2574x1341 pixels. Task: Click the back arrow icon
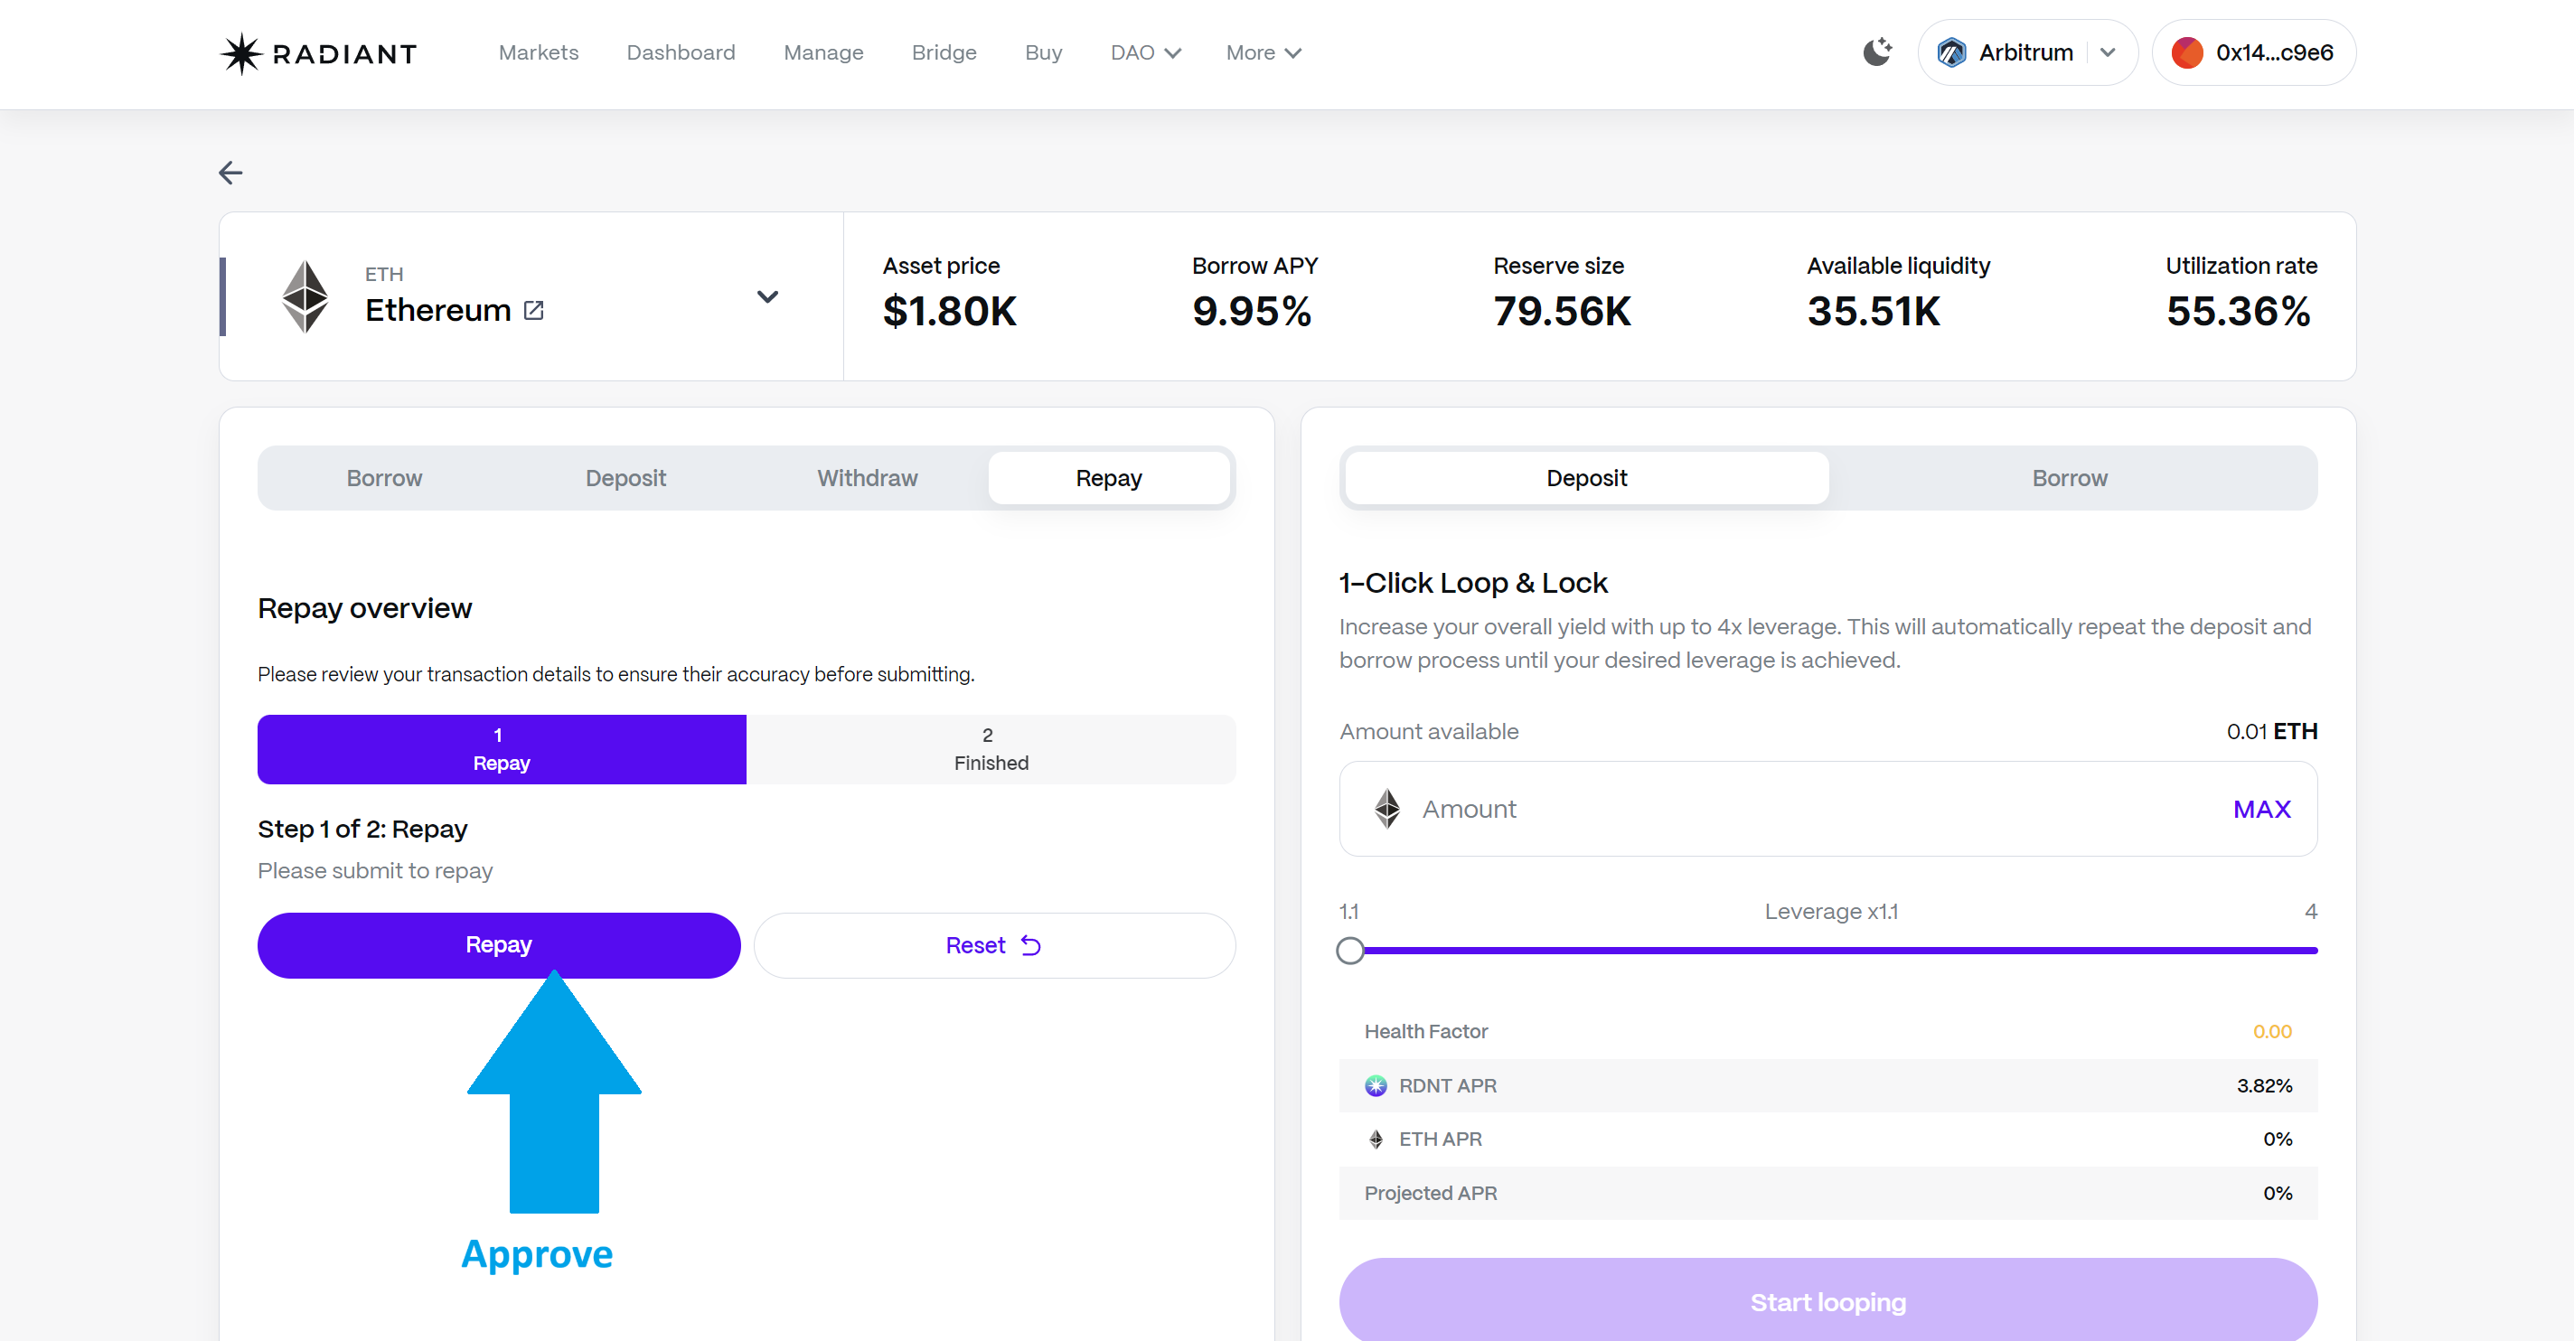[230, 173]
